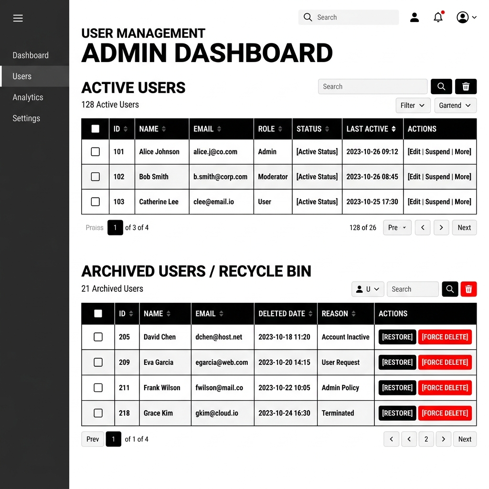
Task: Open the Filter dropdown
Action: [x=413, y=106]
